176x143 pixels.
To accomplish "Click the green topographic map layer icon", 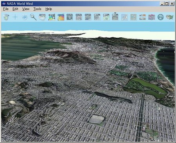I will 106,17.
